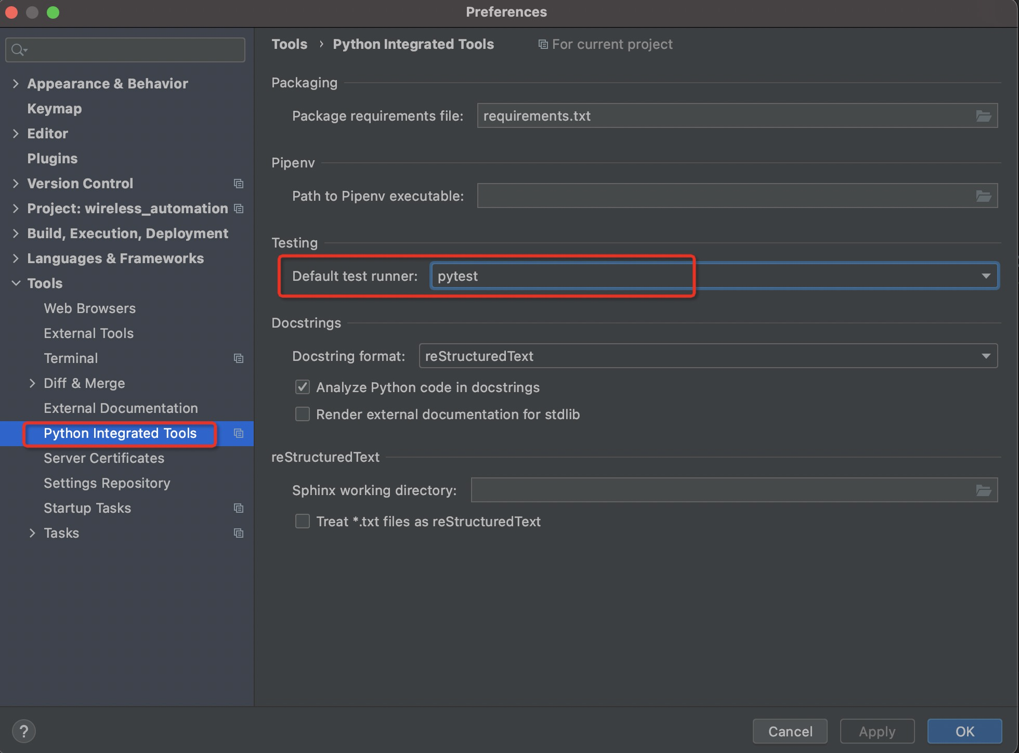Select External Tools in sidebar
Viewport: 1019px width, 753px height.
click(x=88, y=333)
